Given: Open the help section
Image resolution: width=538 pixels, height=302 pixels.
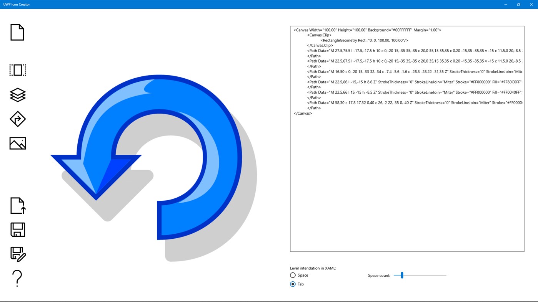Looking at the screenshot, I should pyautogui.click(x=17, y=278).
